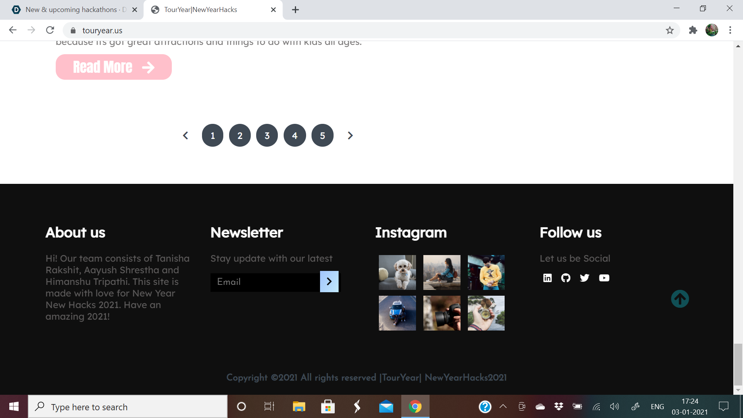Submit newsletter email with arrow button

pos(329,281)
